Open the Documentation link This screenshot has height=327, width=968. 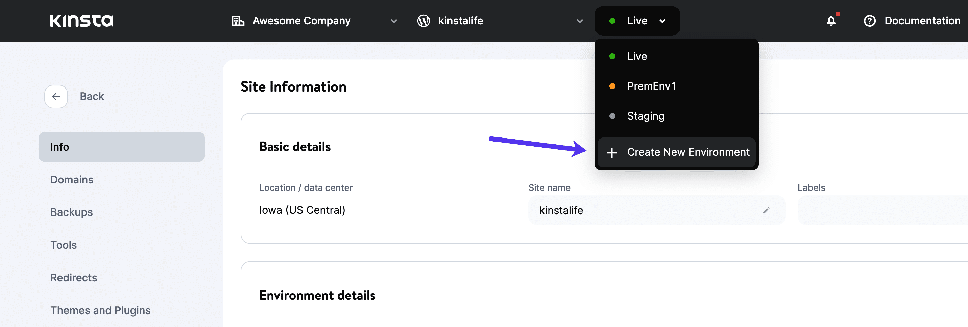point(922,21)
